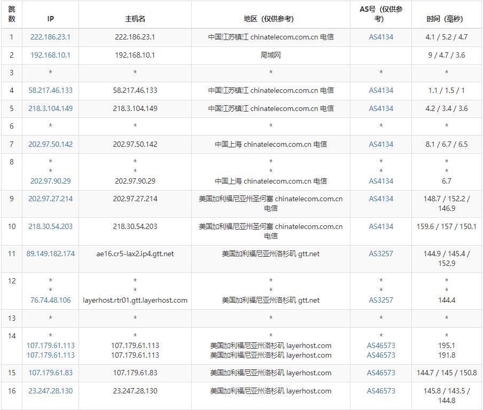Open AS3257 link in hop 11 row
This screenshot has height=410, width=483.
[x=381, y=254]
